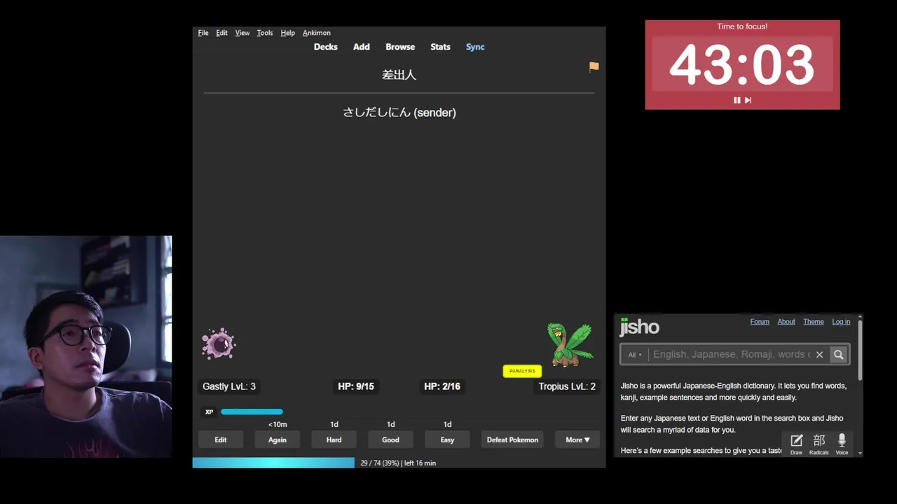This screenshot has width=897, height=504.
Task: Open the Jisho Forum link
Action: (x=760, y=322)
